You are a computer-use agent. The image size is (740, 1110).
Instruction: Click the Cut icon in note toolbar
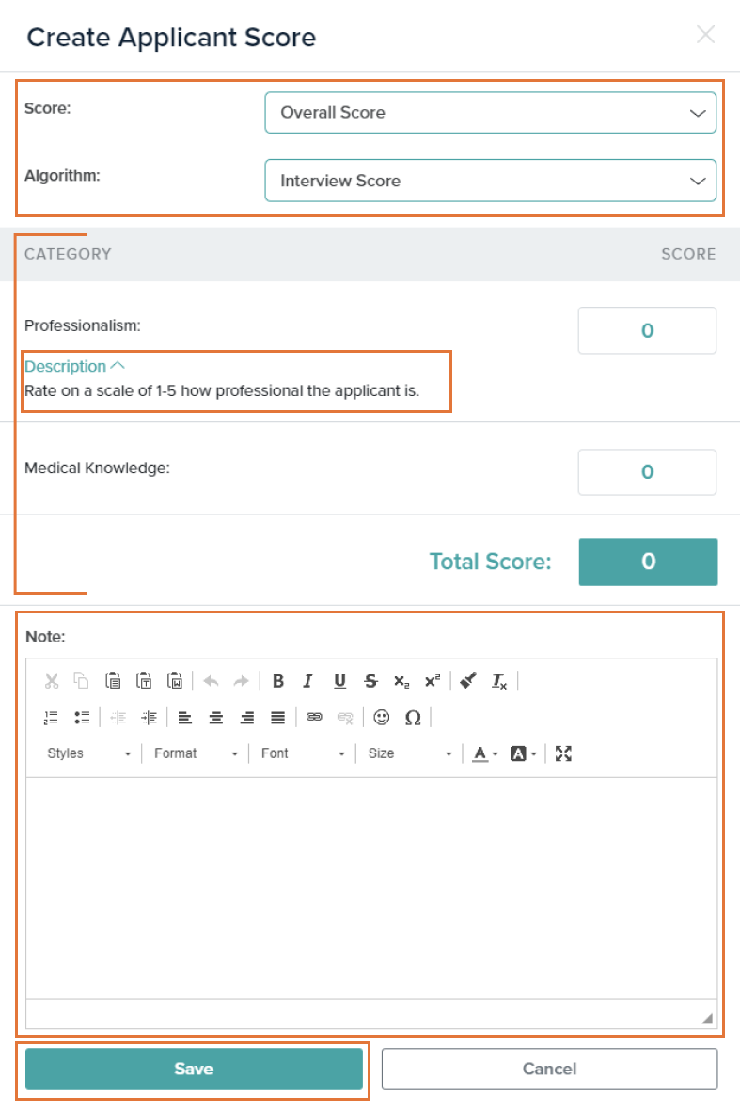point(52,681)
